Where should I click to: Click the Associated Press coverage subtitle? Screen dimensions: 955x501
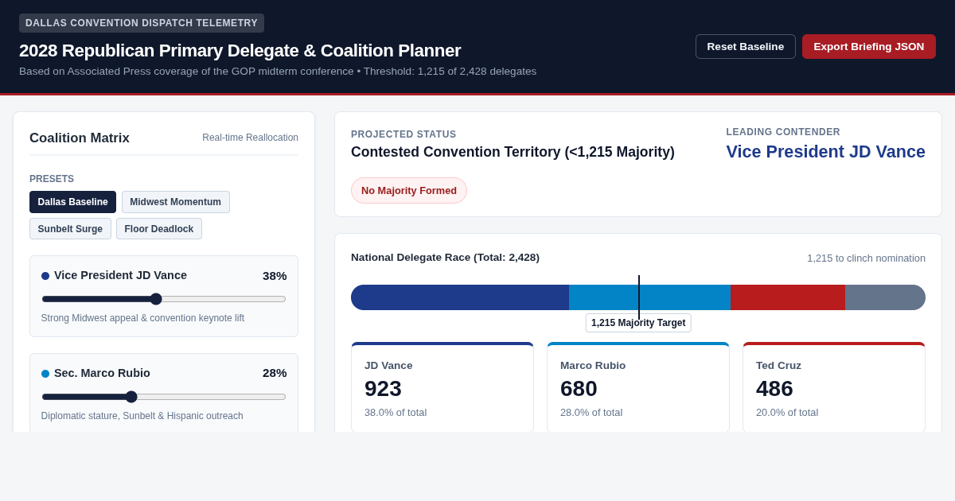[278, 72]
